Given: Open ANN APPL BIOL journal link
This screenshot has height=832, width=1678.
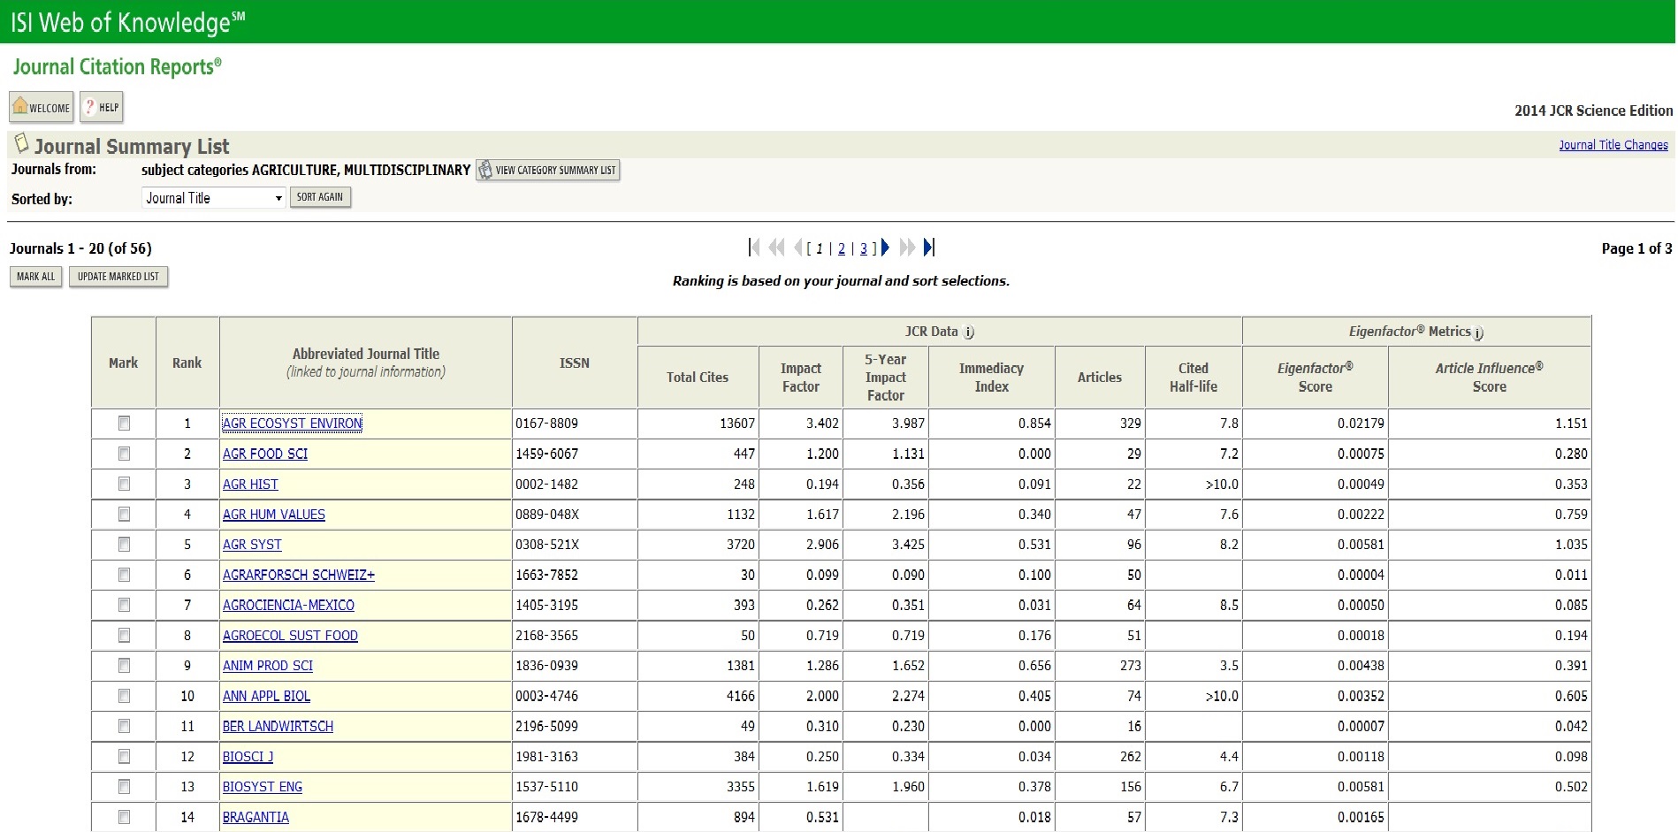Looking at the screenshot, I should [266, 697].
